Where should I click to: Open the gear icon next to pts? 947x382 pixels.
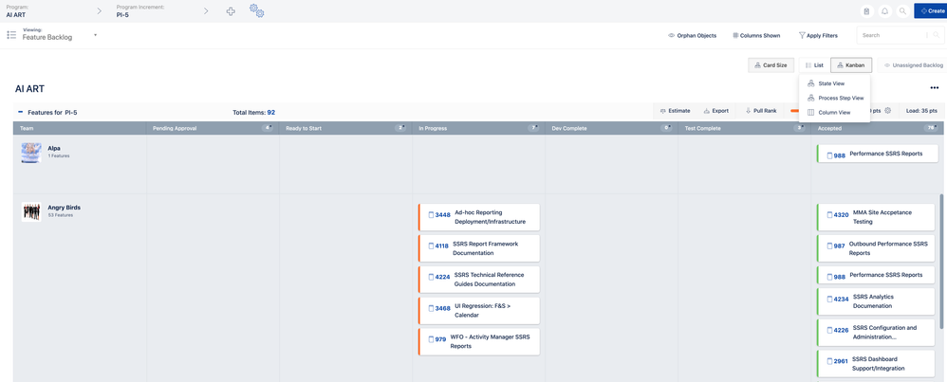point(887,111)
